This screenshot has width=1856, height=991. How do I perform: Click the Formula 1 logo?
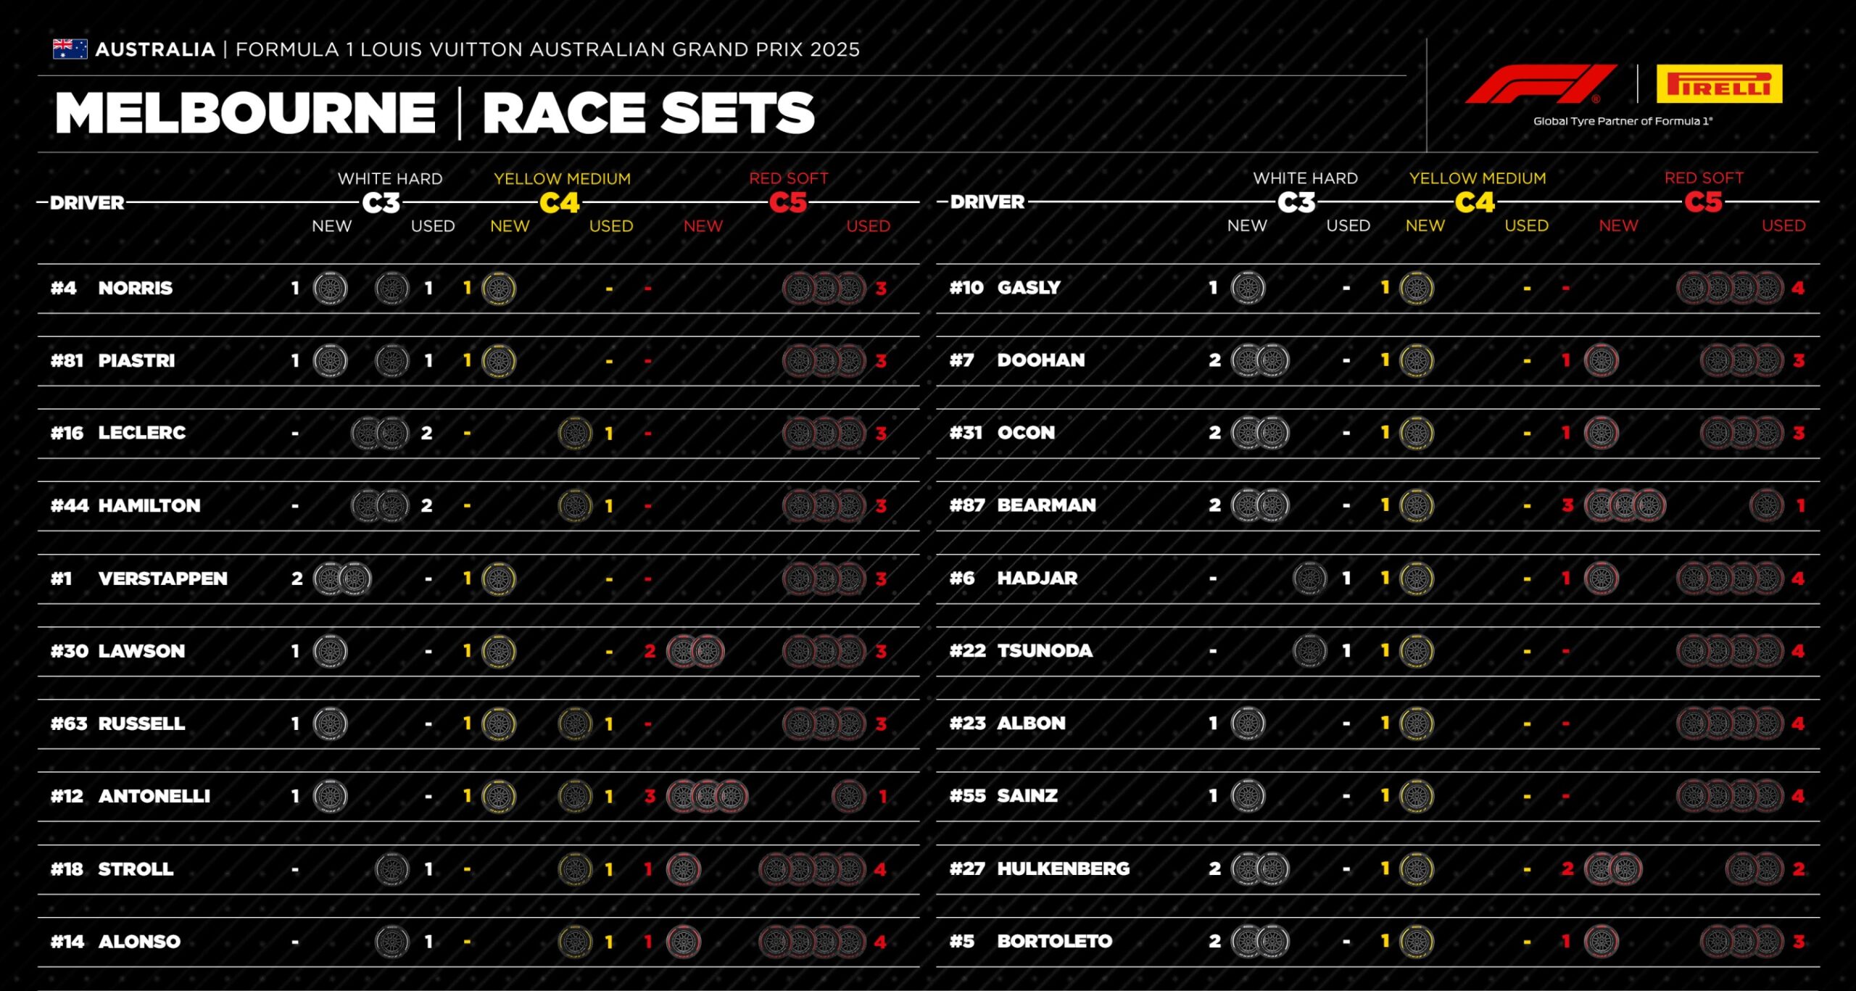pyautogui.click(x=1541, y=84)
